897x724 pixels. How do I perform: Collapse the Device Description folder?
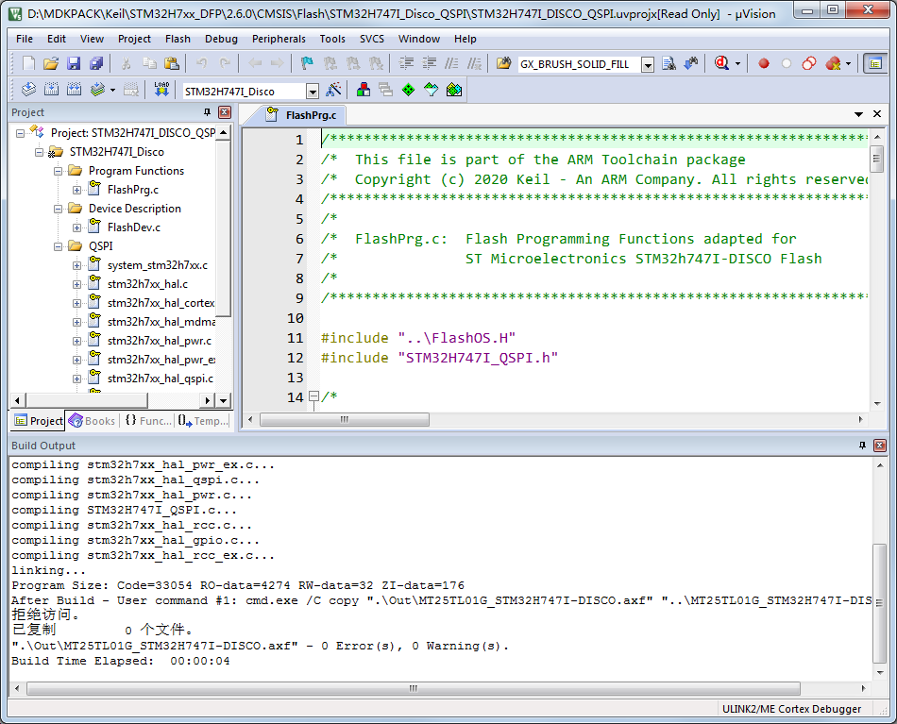coord(58,209)
